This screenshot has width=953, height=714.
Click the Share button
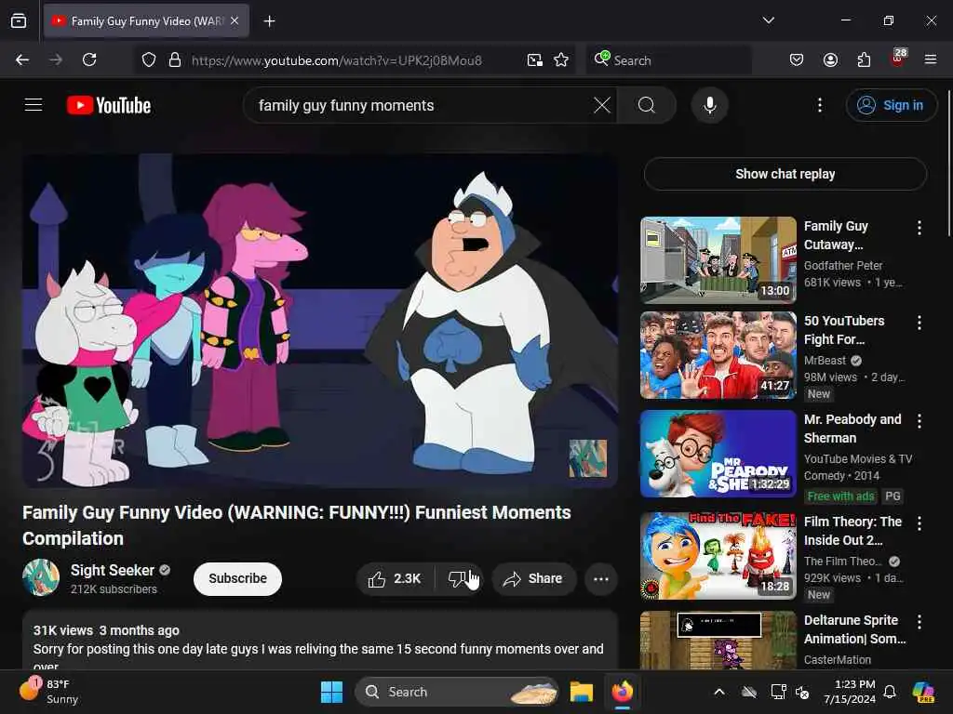click(533, 578)
